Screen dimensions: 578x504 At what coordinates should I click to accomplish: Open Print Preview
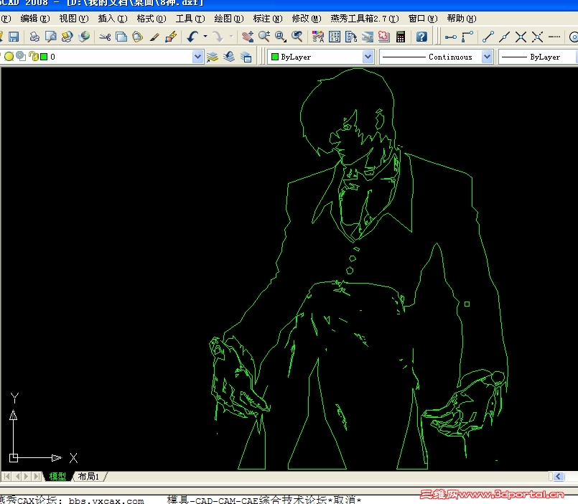(50, 37)
